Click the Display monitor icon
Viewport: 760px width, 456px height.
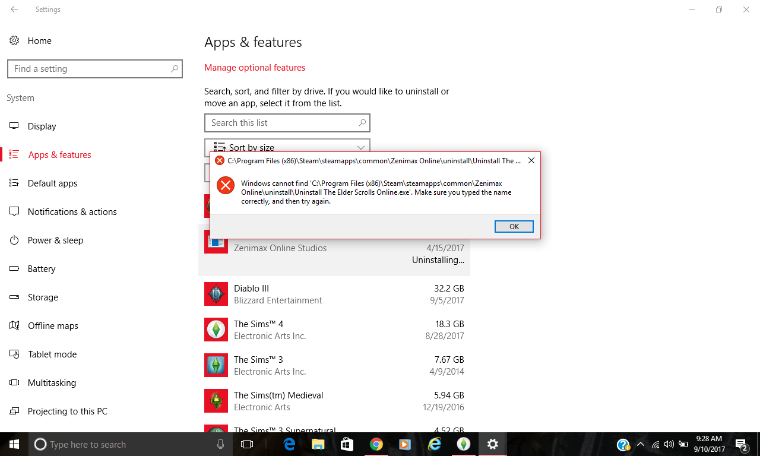[15, 126]
